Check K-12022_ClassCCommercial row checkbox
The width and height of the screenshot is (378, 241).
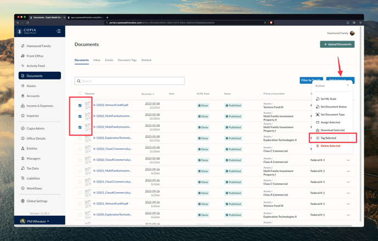click(80, 149)
